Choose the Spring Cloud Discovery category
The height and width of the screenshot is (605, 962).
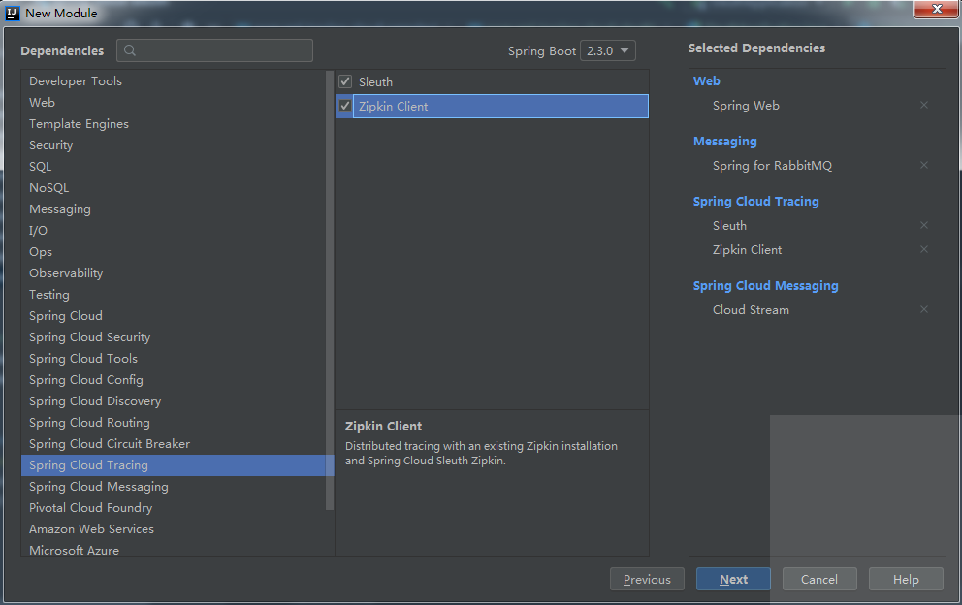(95, 401)
